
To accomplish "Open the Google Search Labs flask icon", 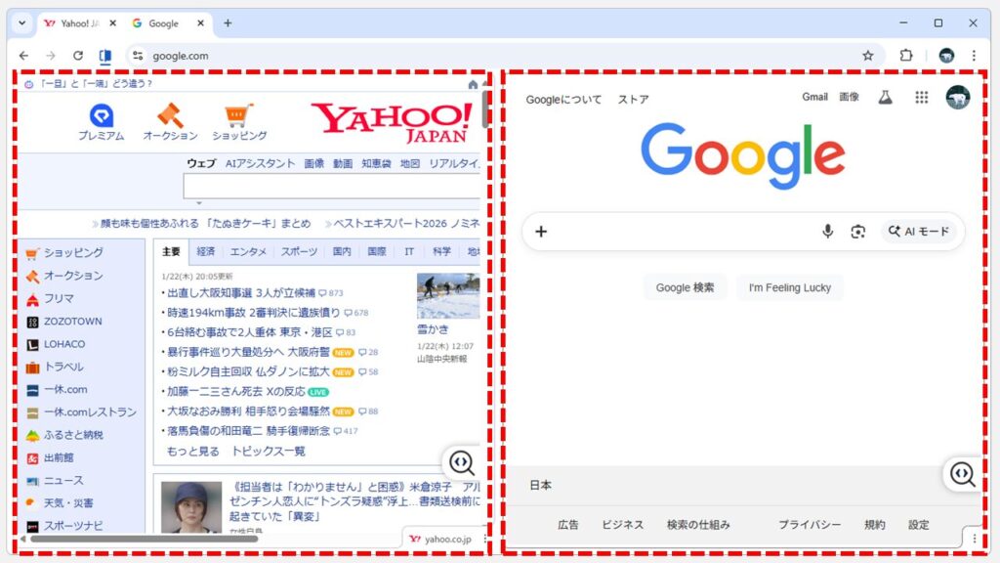I will pyautogui.click(x=885, y=99).
